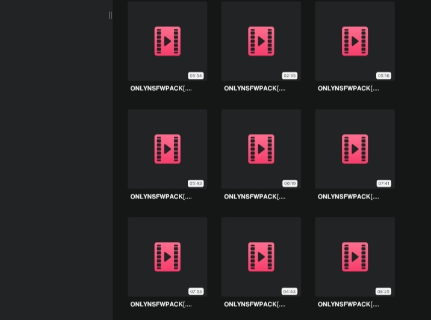Click the 08:25 duration badge
The height and width of the screenshot is (320, 431).
pyautogui.click(x=383, y=292)
